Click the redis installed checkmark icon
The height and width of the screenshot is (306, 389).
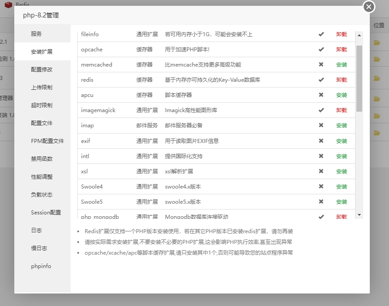(321, 80)
